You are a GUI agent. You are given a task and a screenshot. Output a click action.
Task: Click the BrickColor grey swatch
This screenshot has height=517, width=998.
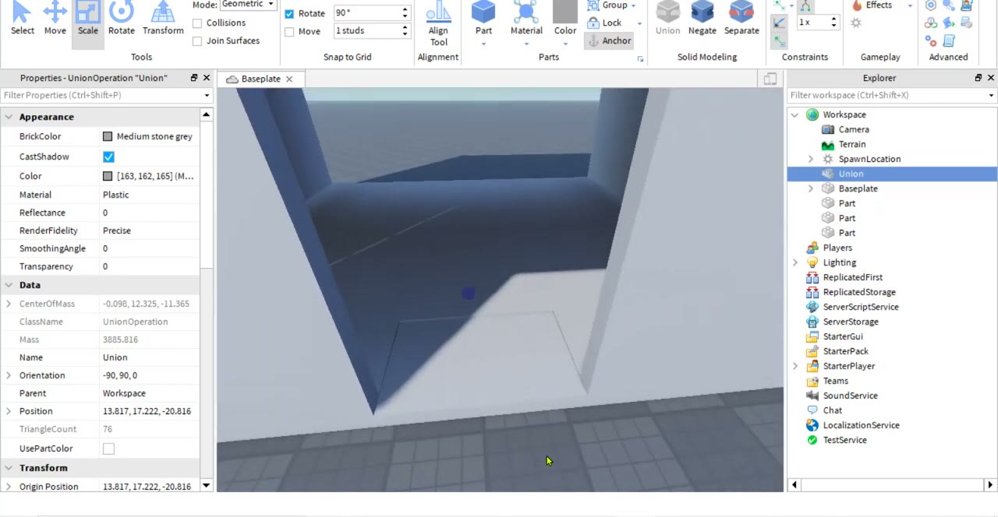(x=108, y=136)
